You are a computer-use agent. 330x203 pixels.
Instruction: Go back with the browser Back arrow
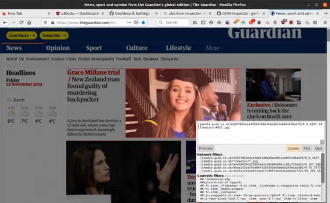[5, 23]
